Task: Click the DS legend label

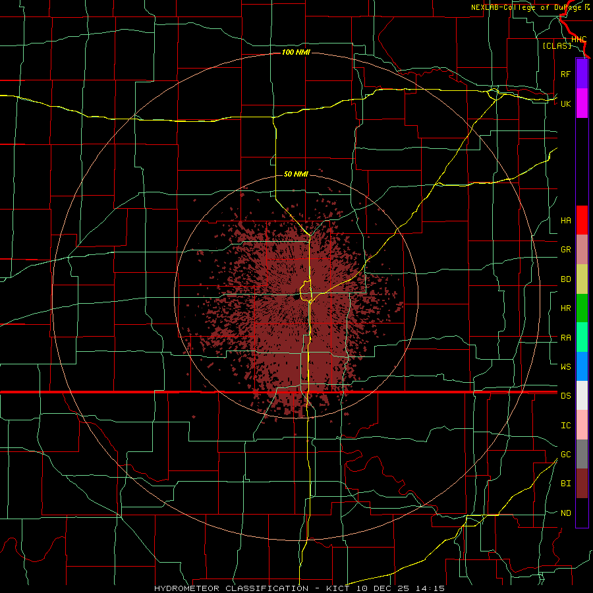Action: tap(565, 396)
